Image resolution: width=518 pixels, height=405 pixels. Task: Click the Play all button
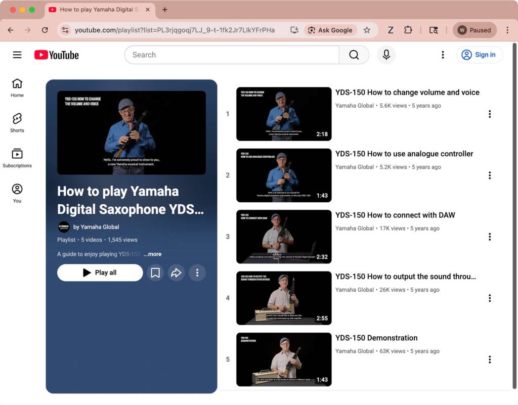tap(100, 273)
